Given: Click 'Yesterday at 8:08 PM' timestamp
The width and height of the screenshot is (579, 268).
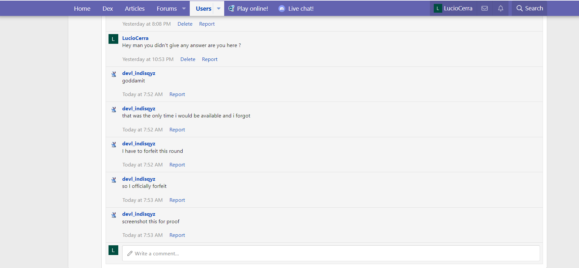Looking at the screenshot, I should coord(147,24).
